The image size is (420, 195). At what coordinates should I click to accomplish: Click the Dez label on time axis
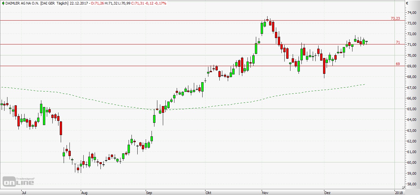pos(327,193)
